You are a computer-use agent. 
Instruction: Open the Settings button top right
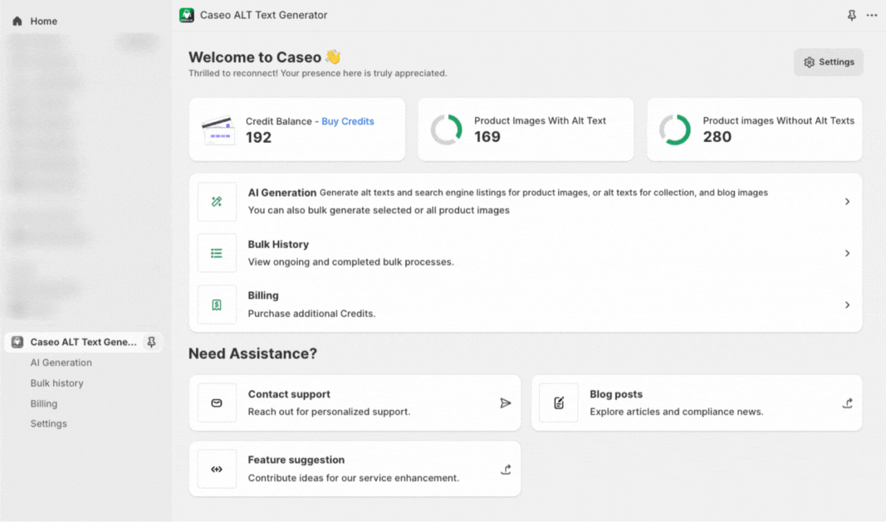(x=828, y=61)
